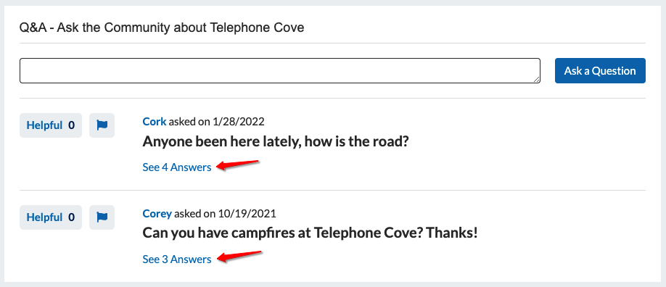
Task: Click the Ask a Question button
Action: click(x=600, y=70)
